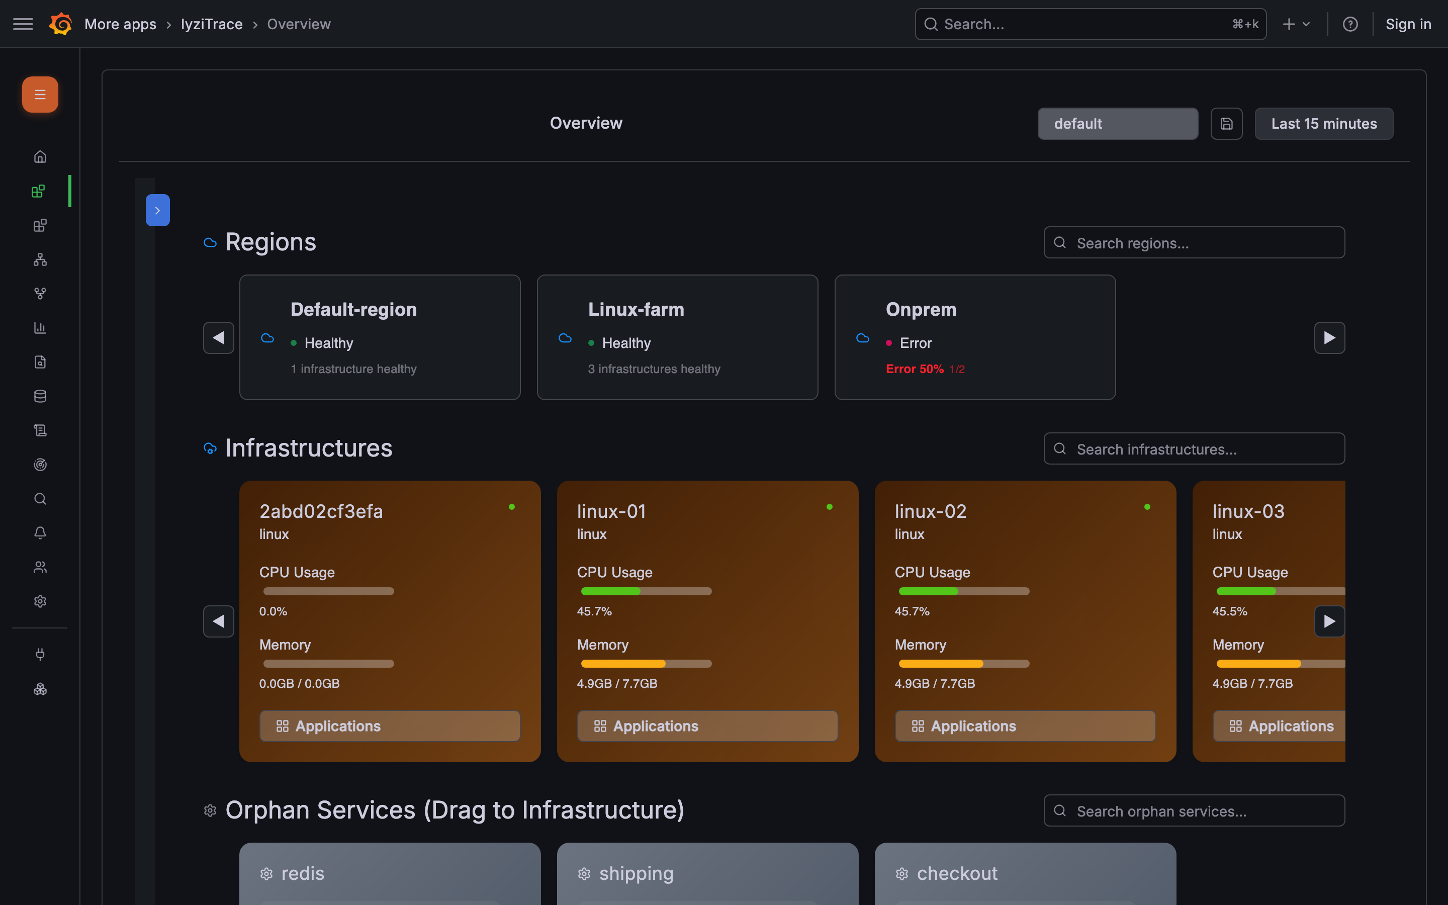Select the checkout orphan service card

click(x=1025, y=873)
